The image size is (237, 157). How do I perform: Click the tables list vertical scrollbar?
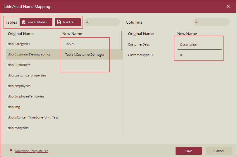(122, 41)
